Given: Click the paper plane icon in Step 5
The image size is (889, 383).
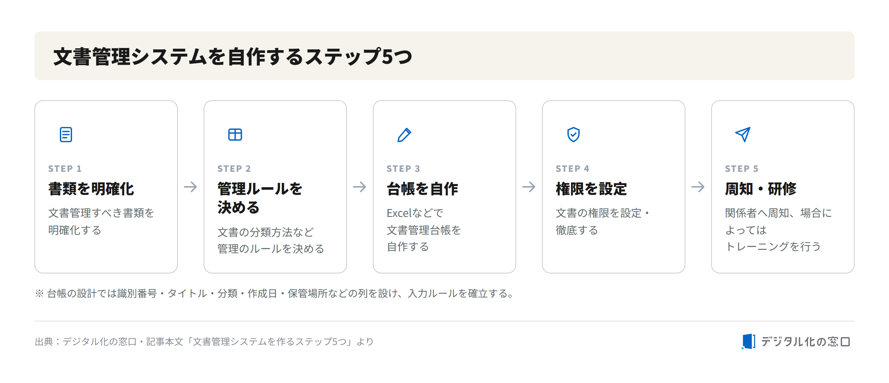Looking at the screenshot, I should click(x=743, y=135).
